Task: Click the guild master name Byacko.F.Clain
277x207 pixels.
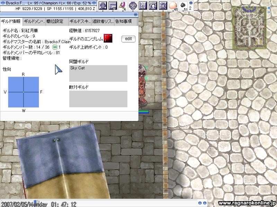Action: click(57, 42)
